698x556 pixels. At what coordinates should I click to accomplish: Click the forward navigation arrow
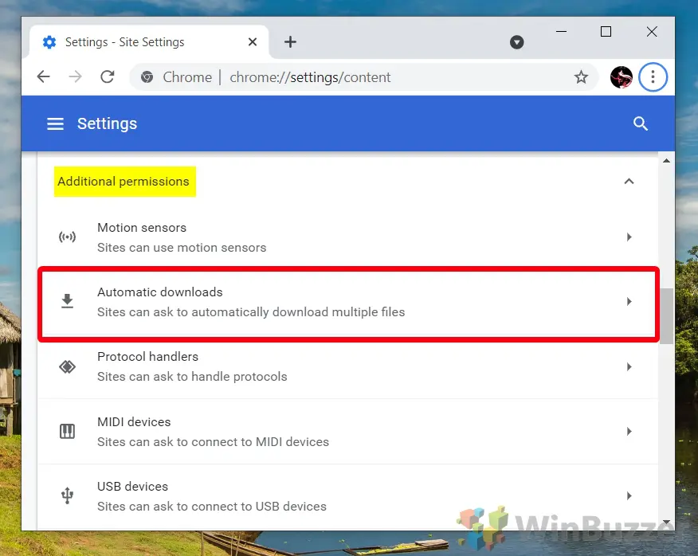(x=75, y=77)
